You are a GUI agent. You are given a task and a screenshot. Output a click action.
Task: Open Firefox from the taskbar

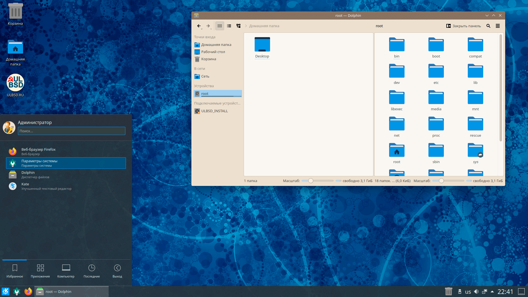coord(28,291)
